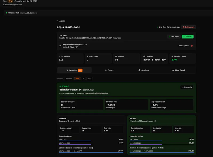Click the Total events bar chart icon
The height and width of the screenshot is (157, 213).
coord(60,56)
